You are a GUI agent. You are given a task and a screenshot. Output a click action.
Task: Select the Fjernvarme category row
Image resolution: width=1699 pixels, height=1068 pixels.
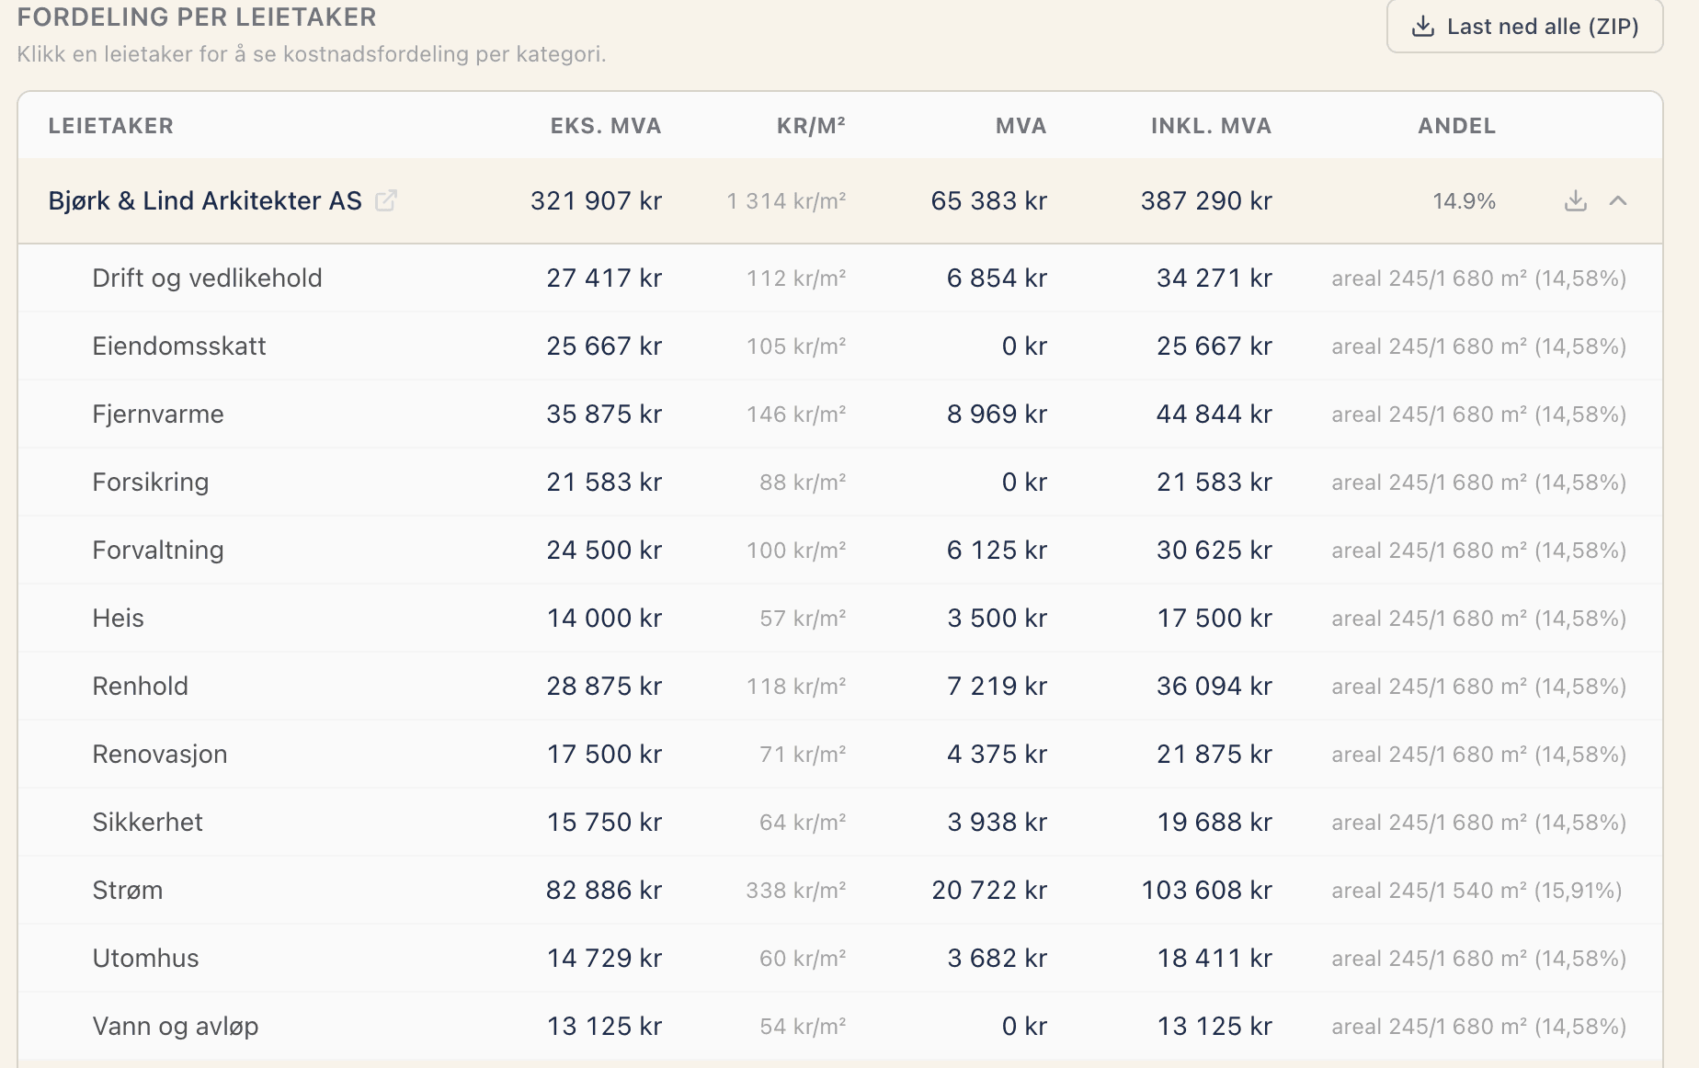click(x=840, y=415)
